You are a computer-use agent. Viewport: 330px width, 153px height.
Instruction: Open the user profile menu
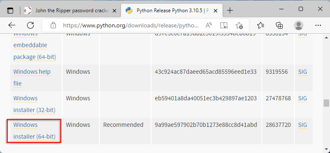[298, 25]
